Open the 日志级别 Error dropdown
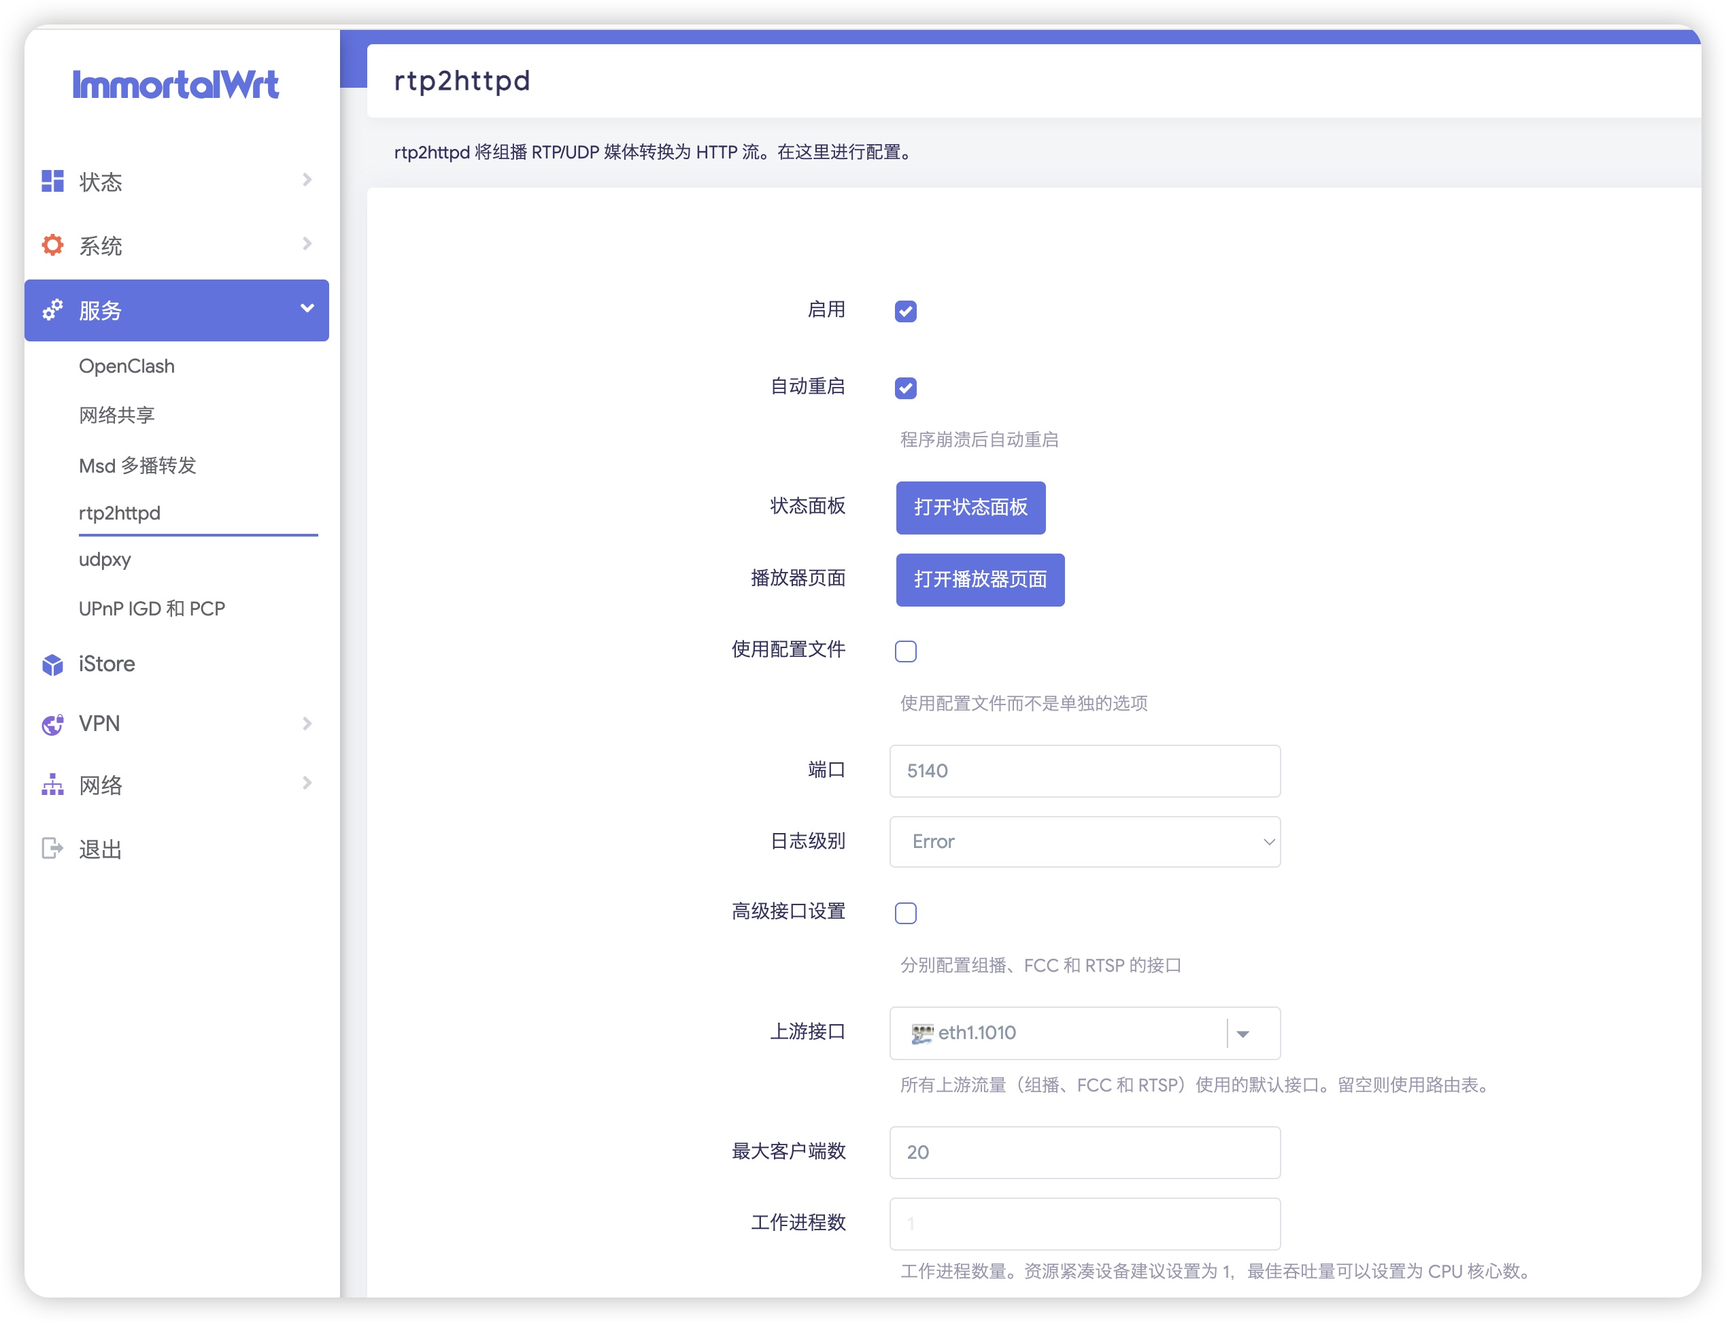This screenshot has width=1726, height=1322. coord(1084,841)
